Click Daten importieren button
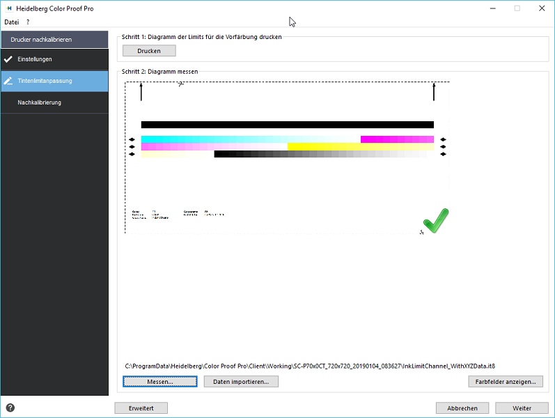555x418 pixels. tap(241, 382)
